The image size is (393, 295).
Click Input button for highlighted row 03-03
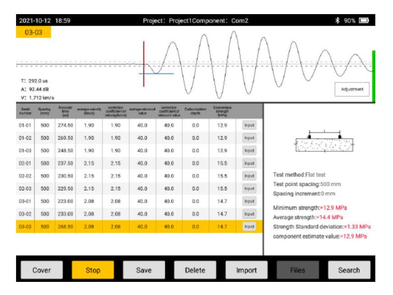point(249,226)
